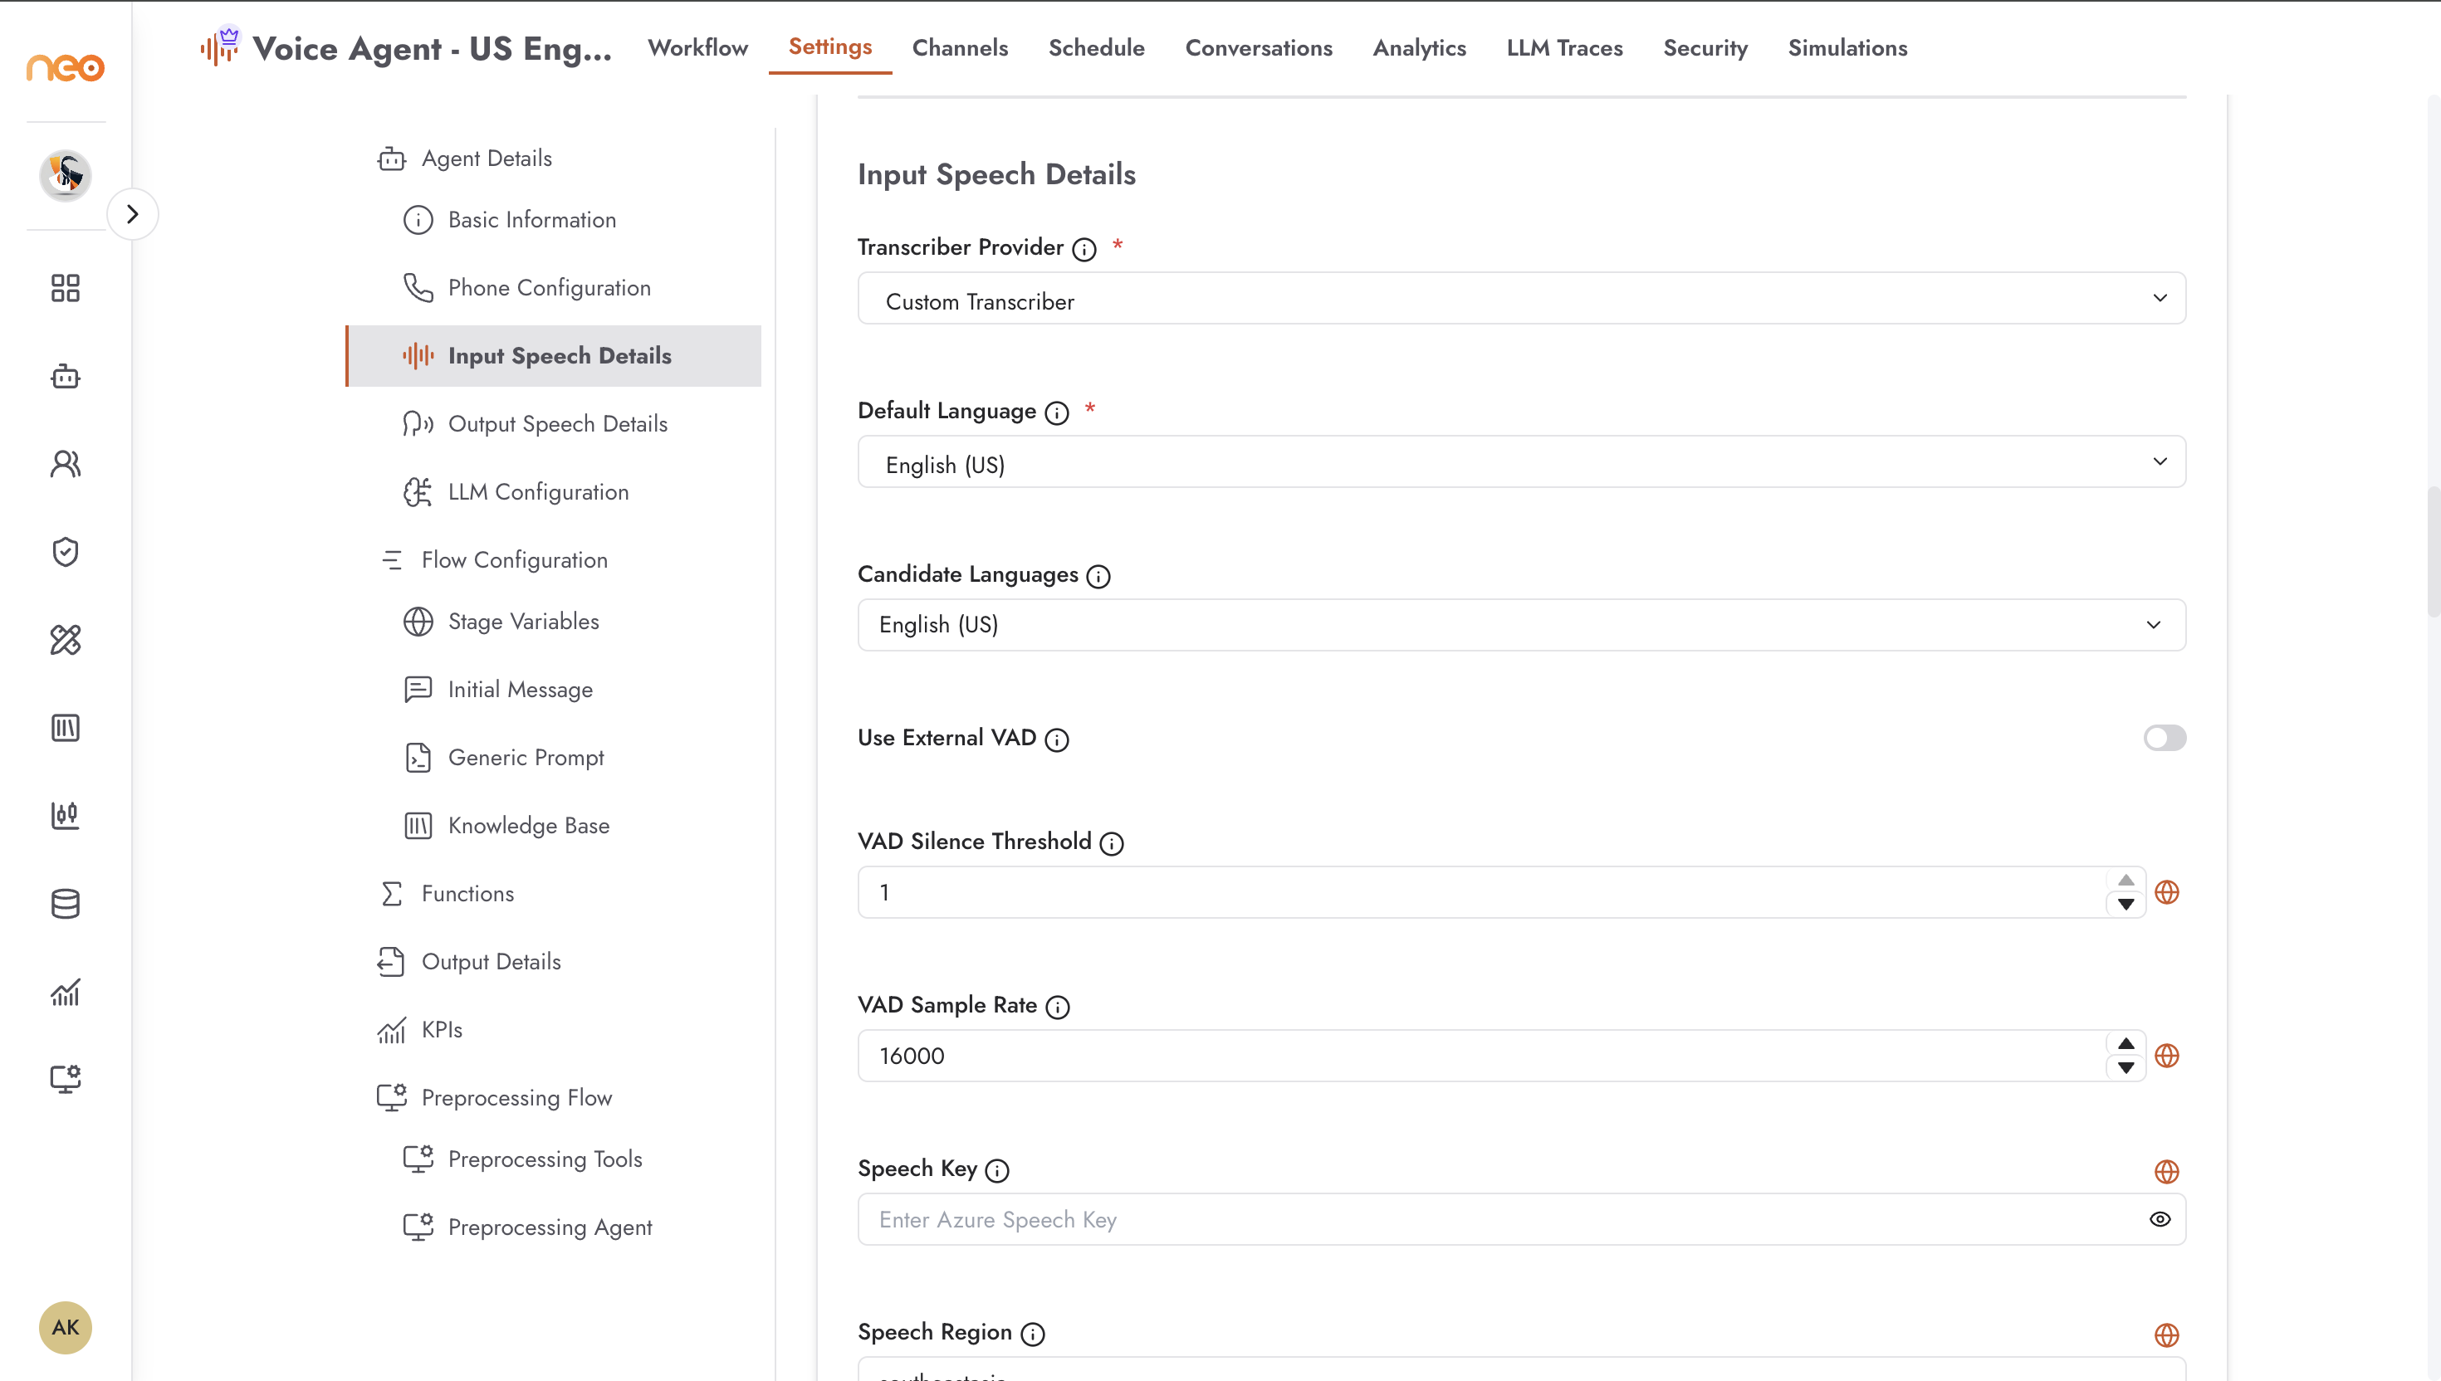Click the globe icon next to VAD Silence Threshold
The image size is (2441, 1381).
[2166, 891]
